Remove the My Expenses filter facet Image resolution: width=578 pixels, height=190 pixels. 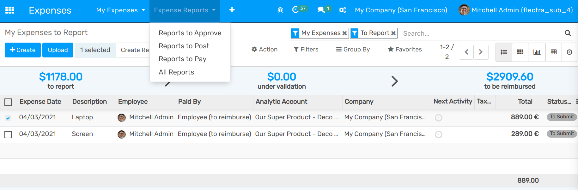[x=344, y=33]
